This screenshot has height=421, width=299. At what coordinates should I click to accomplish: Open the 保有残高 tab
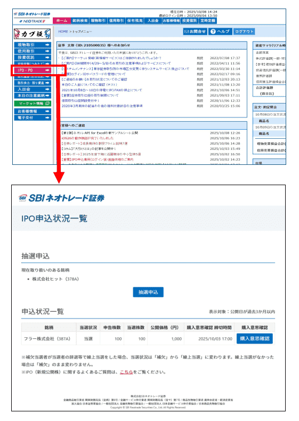click(135, 21)
